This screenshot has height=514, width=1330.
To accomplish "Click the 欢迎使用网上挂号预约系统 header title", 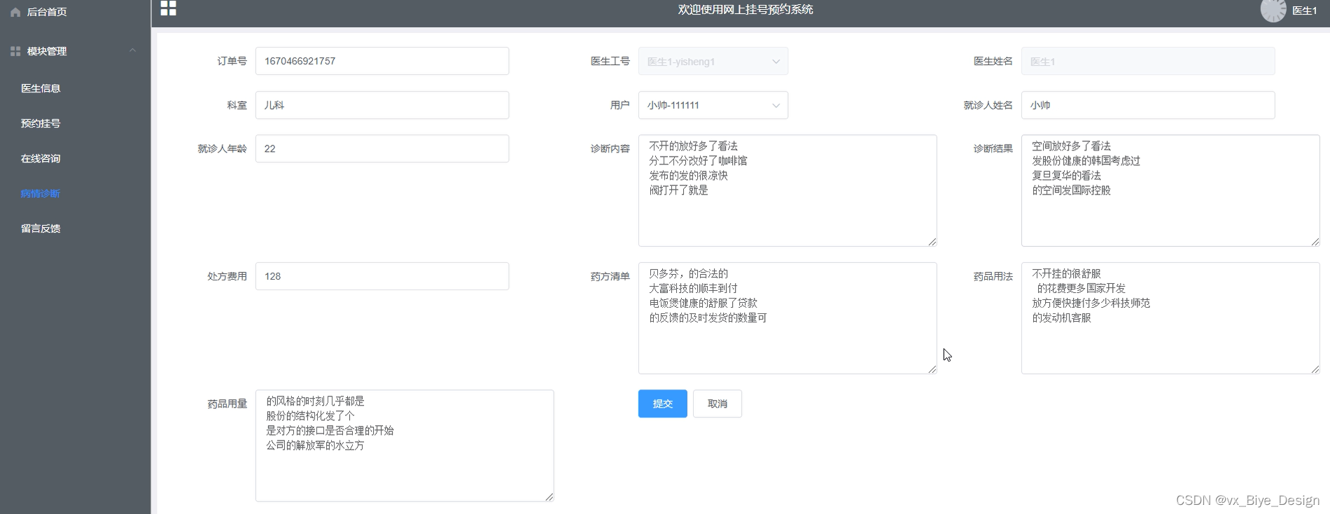I will (745, 10).
